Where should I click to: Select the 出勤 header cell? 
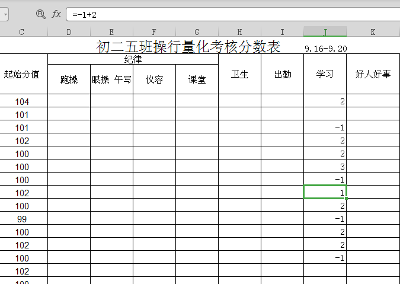click(282, 74)
